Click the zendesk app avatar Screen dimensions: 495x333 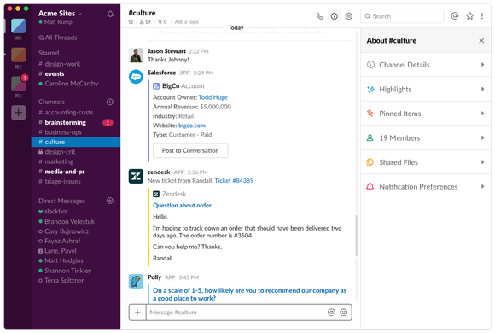tap(136, 176)
